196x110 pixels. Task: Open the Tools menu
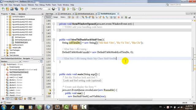tap(59, 5)
